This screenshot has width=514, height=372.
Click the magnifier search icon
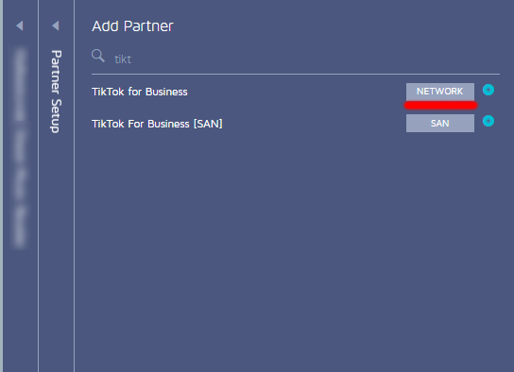(98, 56)
